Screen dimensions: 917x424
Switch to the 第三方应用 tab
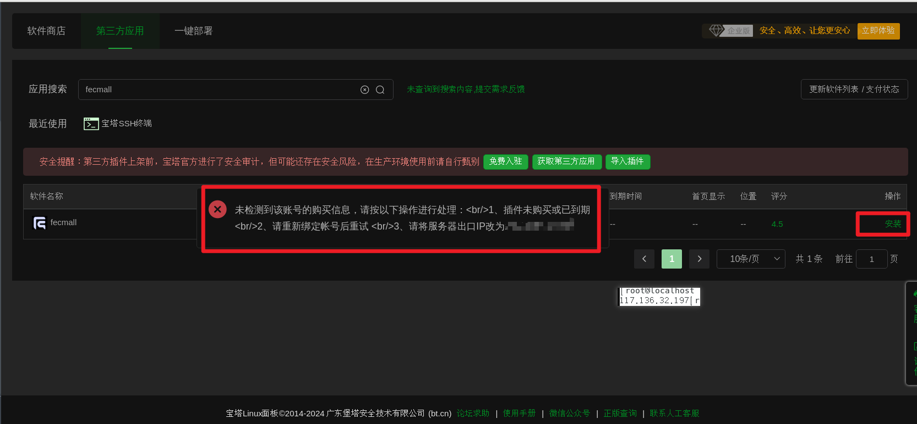click(x=120, y=31)
